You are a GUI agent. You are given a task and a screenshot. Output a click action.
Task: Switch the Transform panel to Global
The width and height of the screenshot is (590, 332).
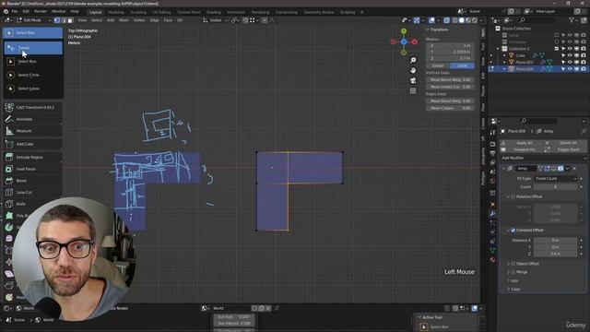tap(438, 65)
